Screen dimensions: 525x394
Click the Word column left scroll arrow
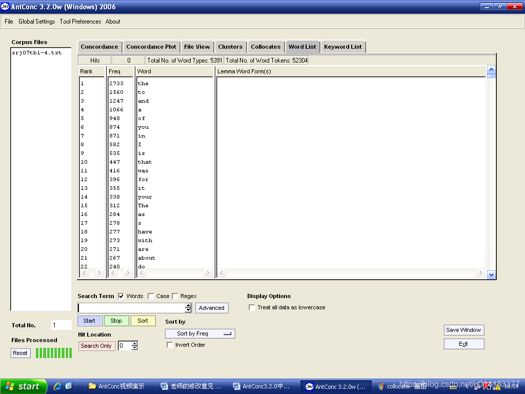click(x=142, y=273)
